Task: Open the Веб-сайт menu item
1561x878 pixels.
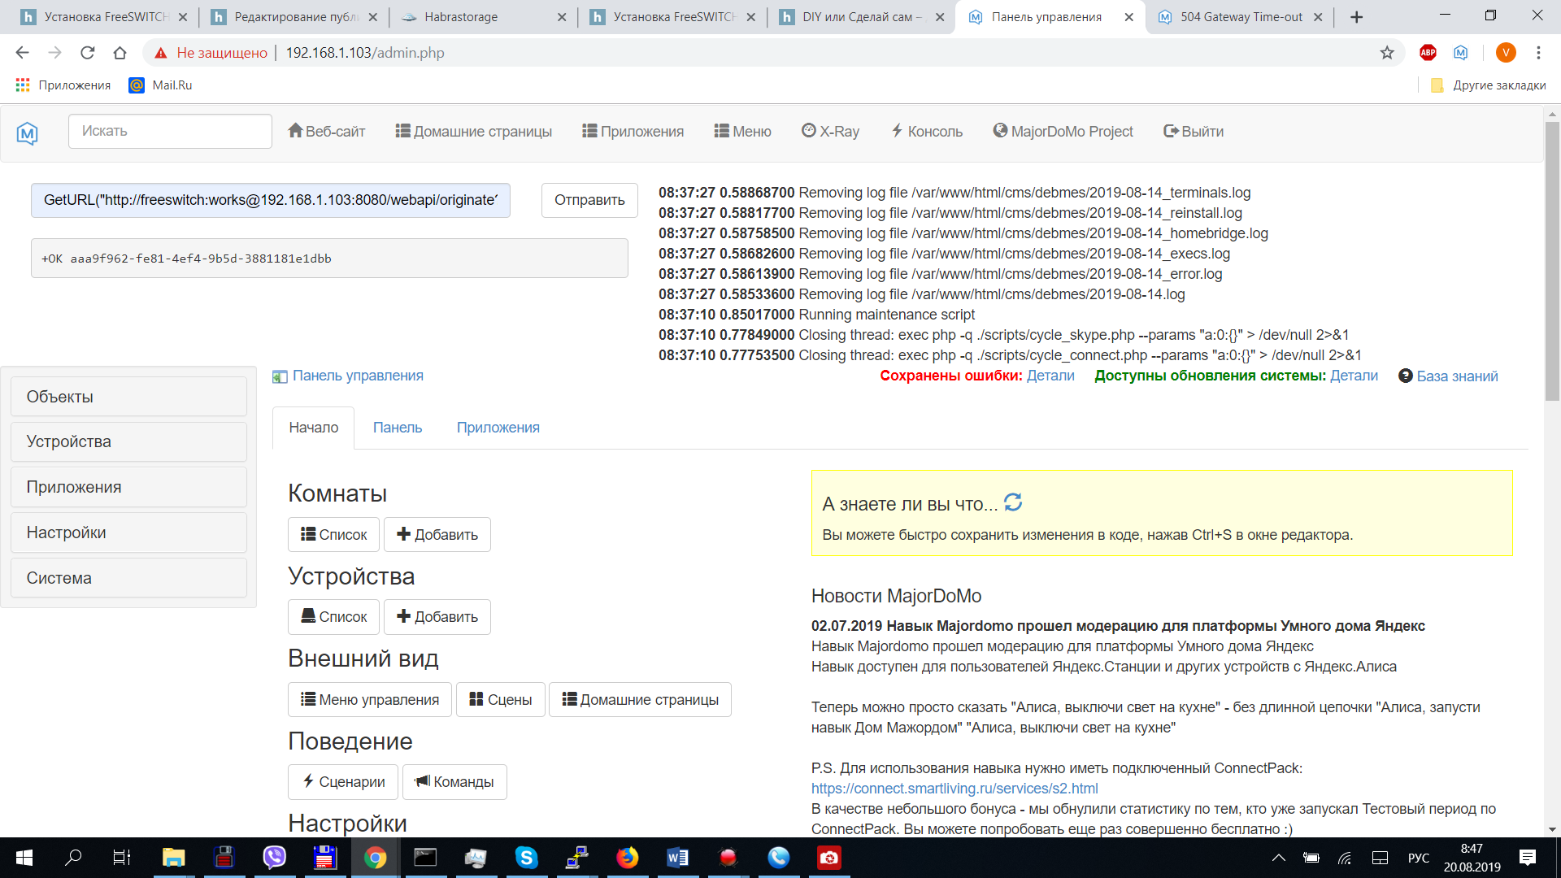Action: point(327,132)
